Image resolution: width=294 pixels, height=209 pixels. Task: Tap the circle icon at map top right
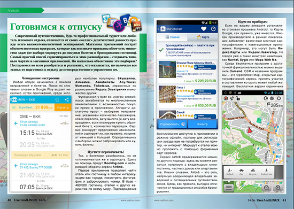pyautogui.click(x=279, y=98)
